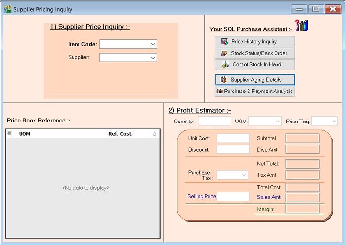Expand the UOM dropdown in Profit Estimator

coord(277,121)
